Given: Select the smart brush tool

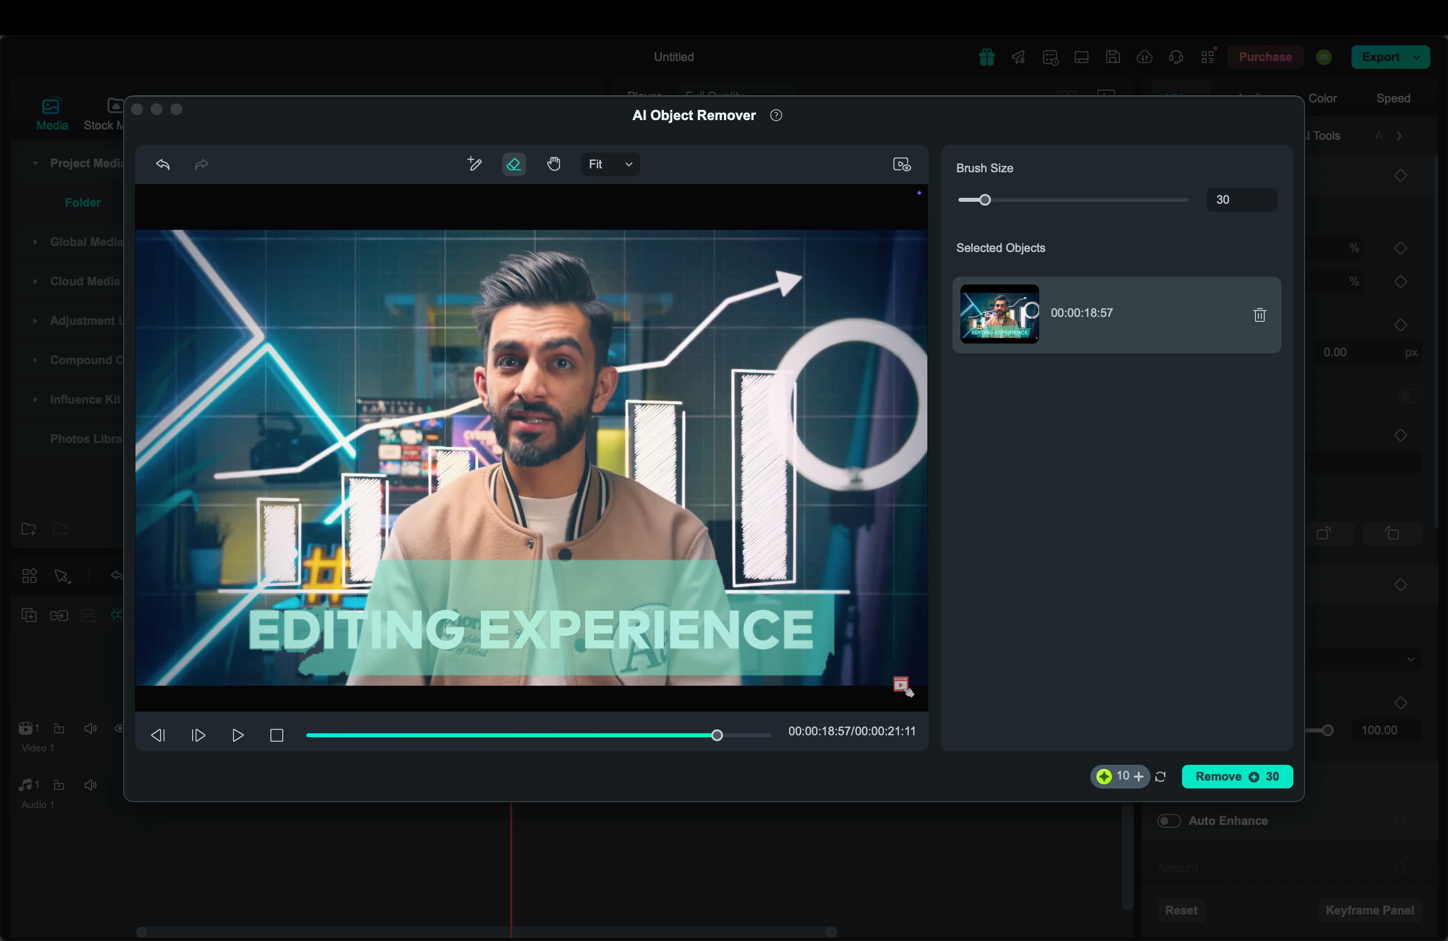Looking at the screenshot, I should [475, 164].
